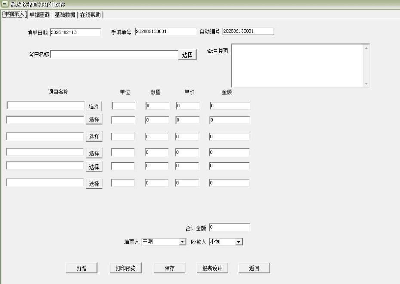Click 选择 in the third item row
The width and height of the screenshot is (400, 284).
(94, 136)
